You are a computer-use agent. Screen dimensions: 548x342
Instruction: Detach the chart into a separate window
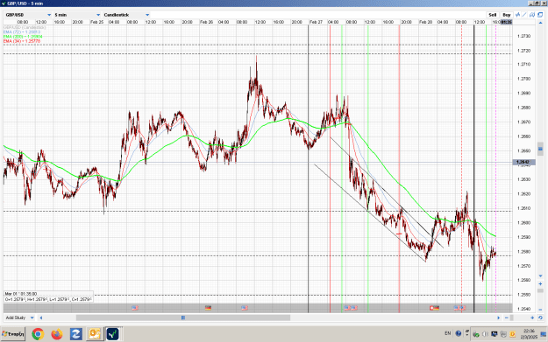540,15
